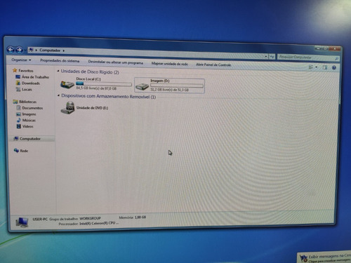The height and width of the screenshot is (263, 351).
Task: Click Memória 1,00 GB in details pane
Action: [133, 217]
